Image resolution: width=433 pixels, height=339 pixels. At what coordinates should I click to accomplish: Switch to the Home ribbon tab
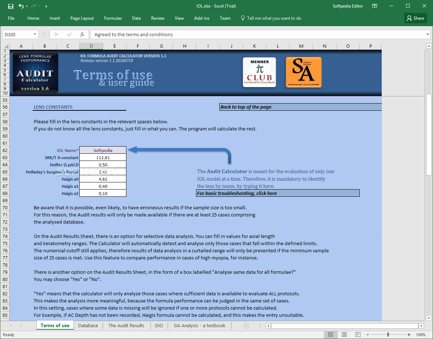pos(33,18)
